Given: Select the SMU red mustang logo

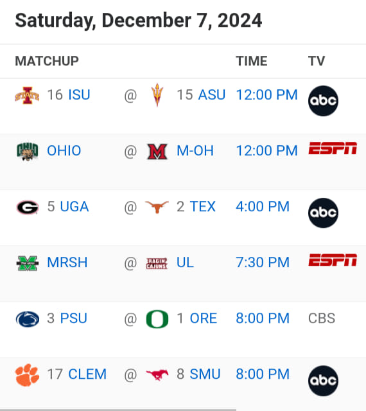Looking at the screenshot, I should 157,374.
